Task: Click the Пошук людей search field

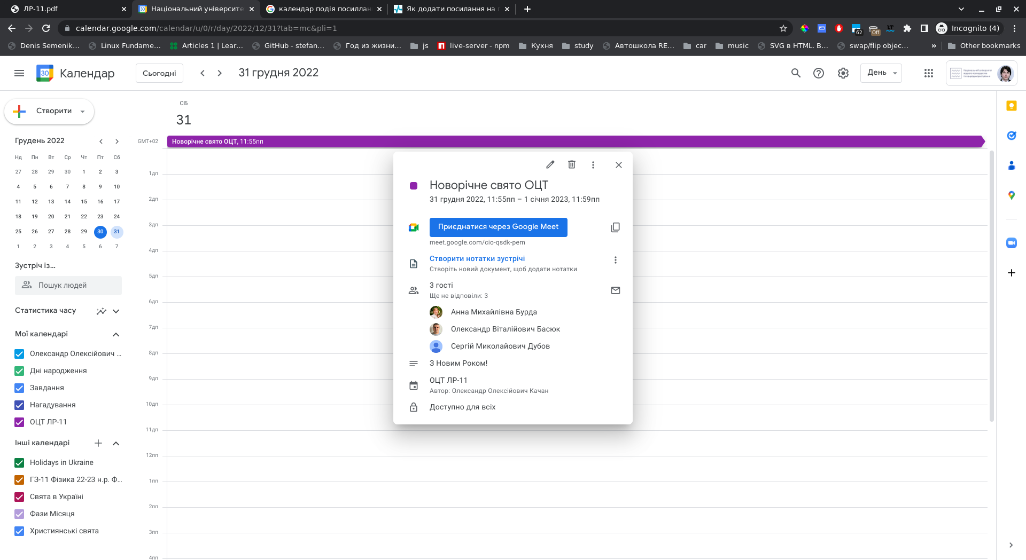Action: [68, 286]
